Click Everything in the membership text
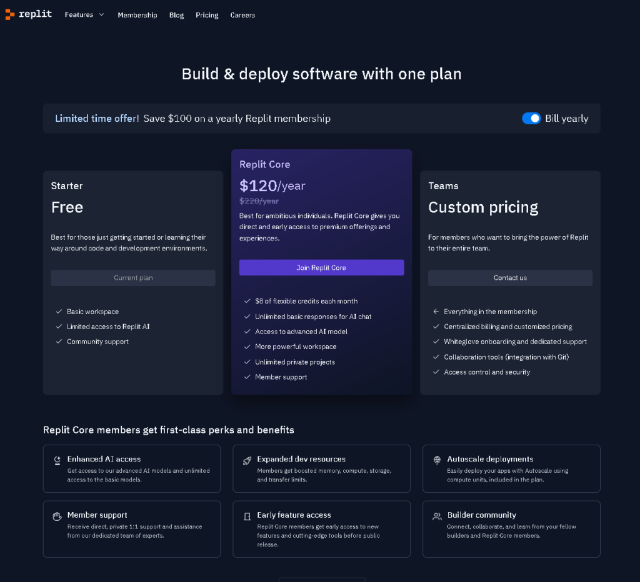The height and width of the screenshot is (582, 640). [x=490, y=312]
